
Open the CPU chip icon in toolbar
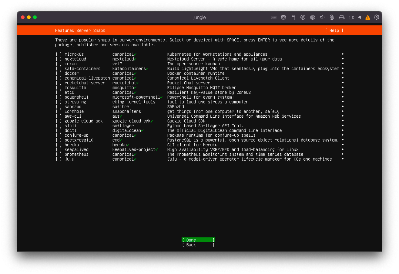pos(283,18)
